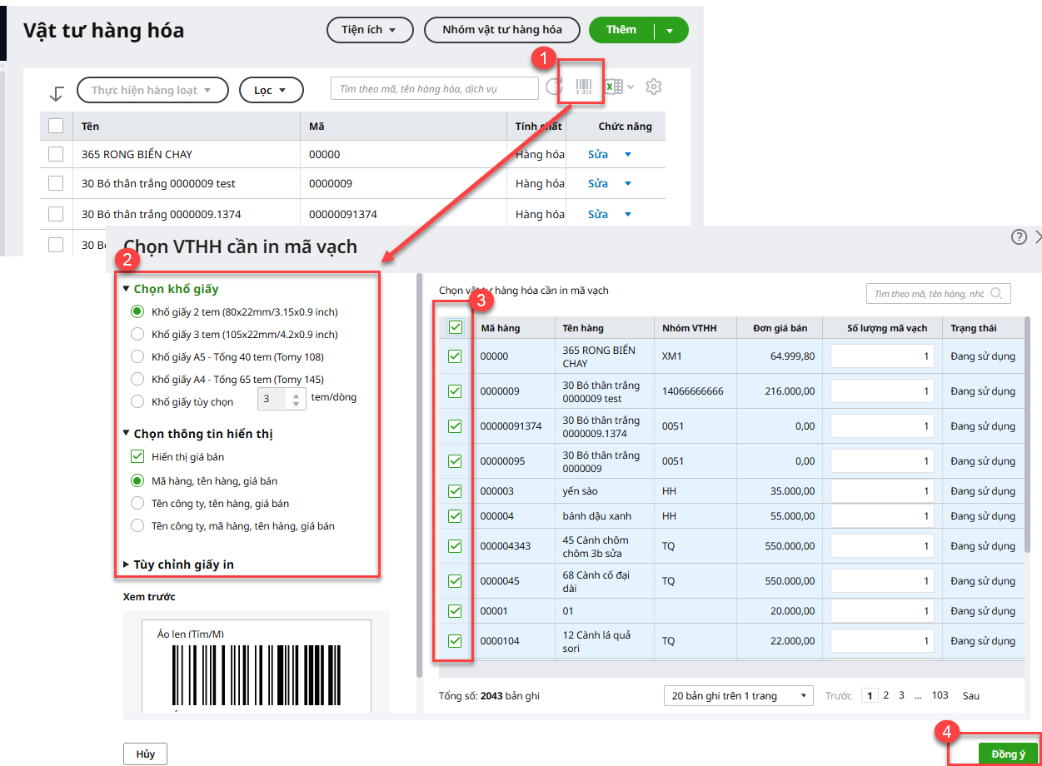Viewport: 1042px width, 766px height.
Task: Select Khổ giấy 3 tem radio option
Action: [138, 334]
